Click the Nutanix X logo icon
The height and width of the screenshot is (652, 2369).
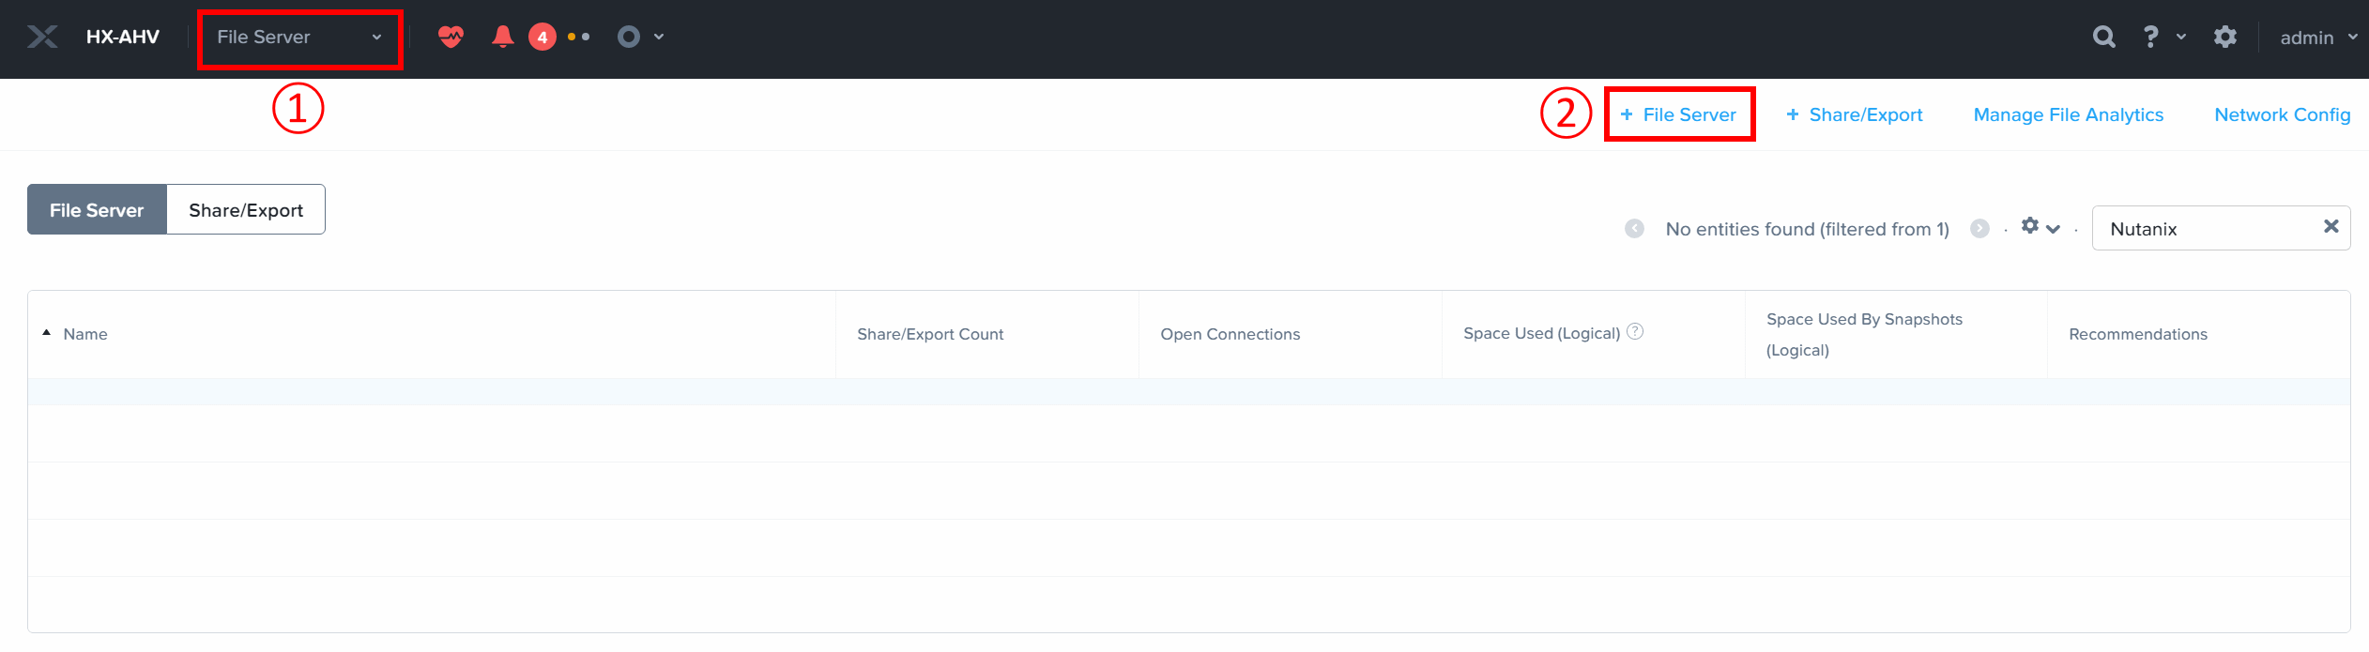tap(42, 37)
